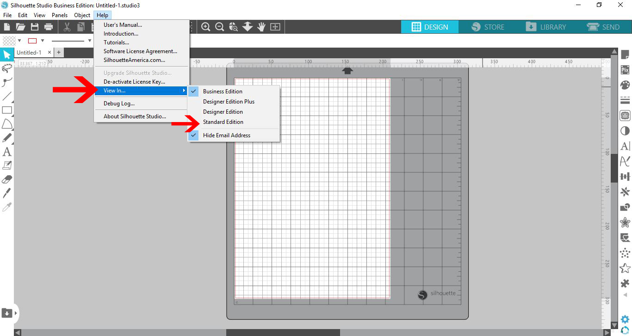Switch to the STORE tab

pyautogui.click(x=488, y=27)
